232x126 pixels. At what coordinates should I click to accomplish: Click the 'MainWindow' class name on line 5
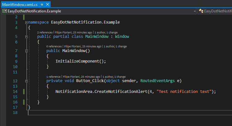pos(97,37)
